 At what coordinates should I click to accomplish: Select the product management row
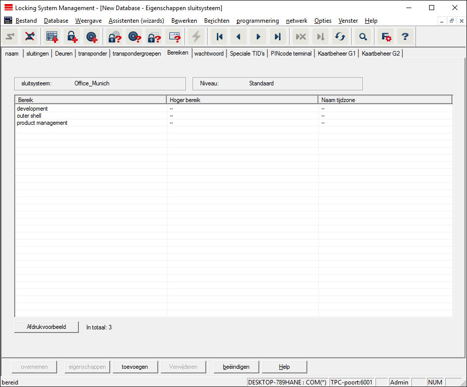click(42, 123)
